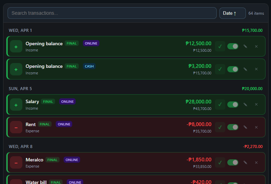Click the checkmark on Rent transaction
The image size is (271, 184).
point(220,127)
